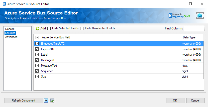Viewport: 208px width, 107px height.
Task: Switch to the Advanced page
Action: coord(11,37)
